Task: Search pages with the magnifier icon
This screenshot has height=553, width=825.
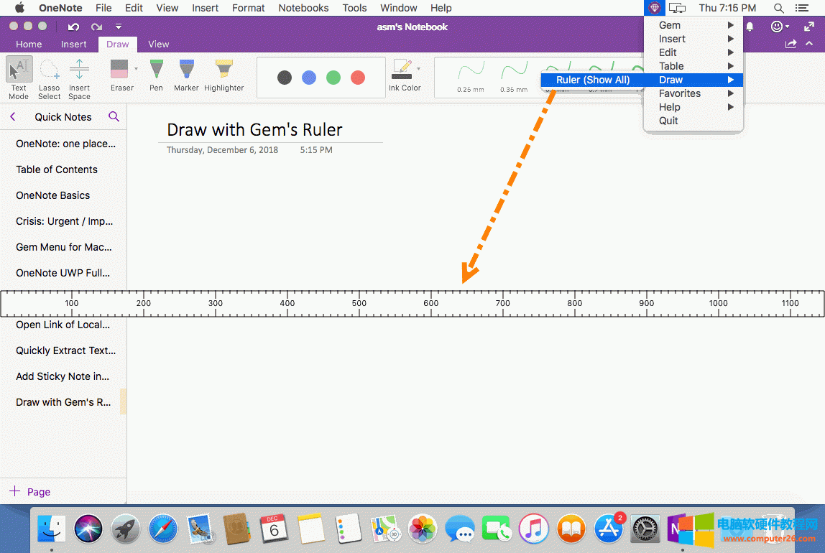Action: pos(114,116)
